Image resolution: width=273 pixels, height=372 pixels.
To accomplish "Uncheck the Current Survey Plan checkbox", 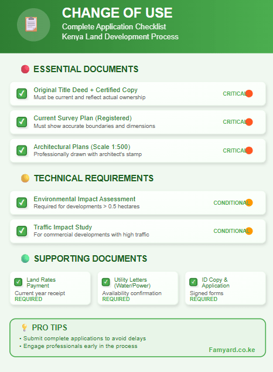I will tap(22, 122).
